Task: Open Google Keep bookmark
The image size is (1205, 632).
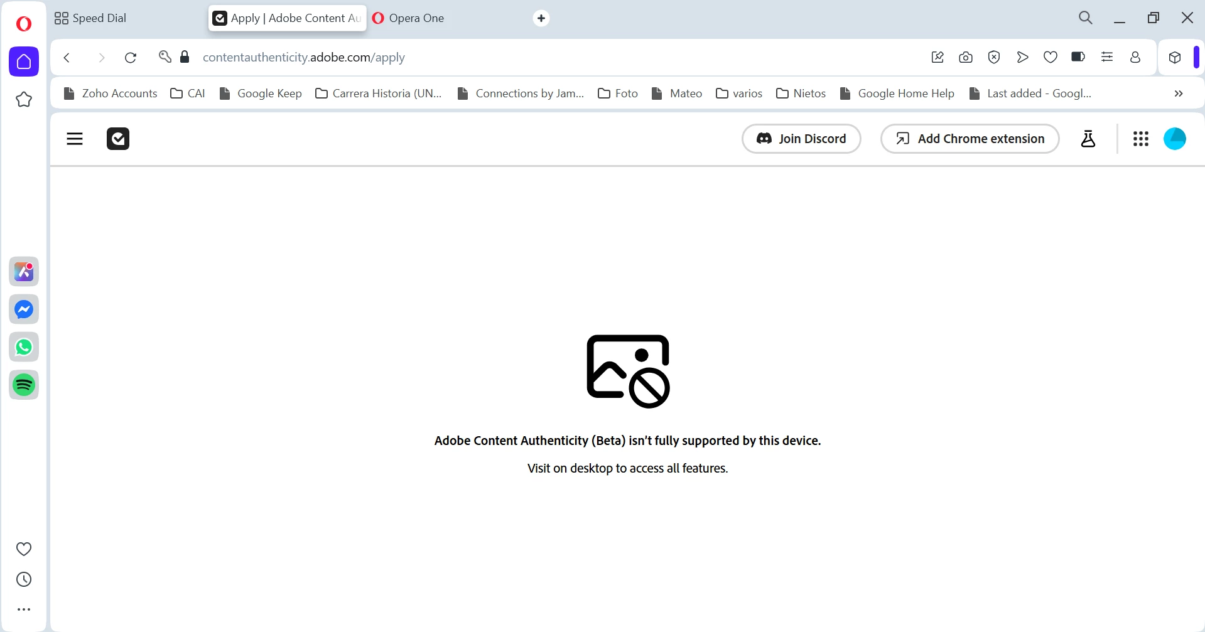Action: point(261,94)
